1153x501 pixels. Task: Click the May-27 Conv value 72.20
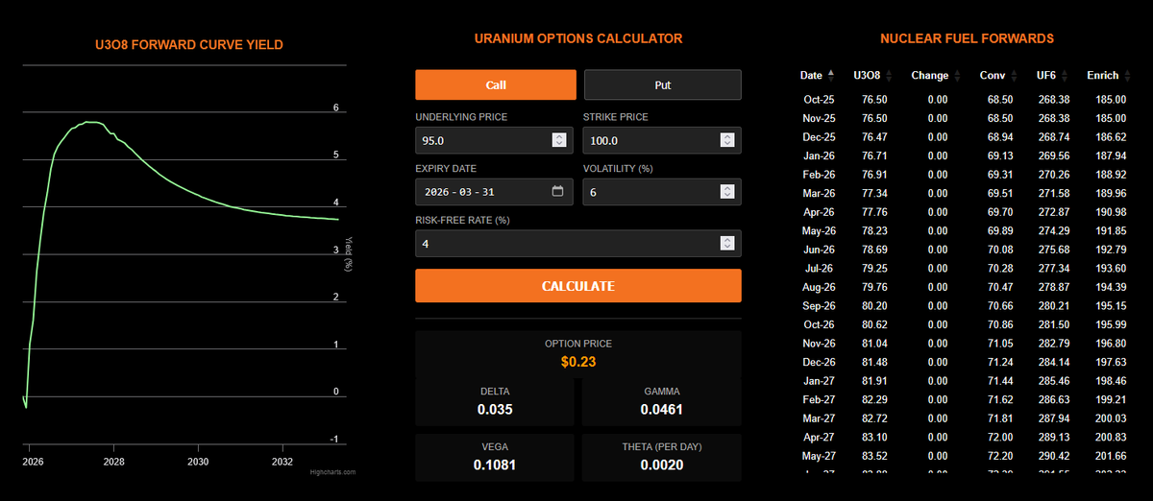coord(1000,457)
